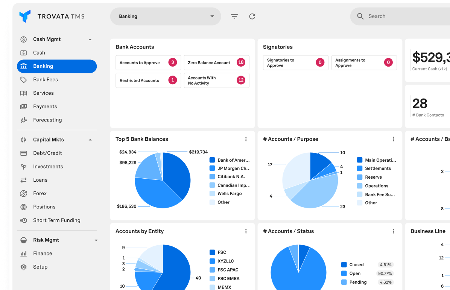Toggle the Wells Fargo legend entry
This screenshot has height=290, width=450.
[x=230, y=193]
